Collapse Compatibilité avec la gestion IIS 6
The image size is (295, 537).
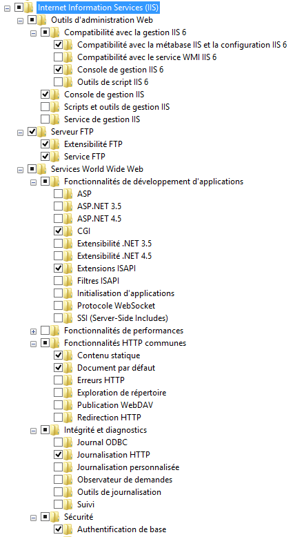(x=33, y=34)
